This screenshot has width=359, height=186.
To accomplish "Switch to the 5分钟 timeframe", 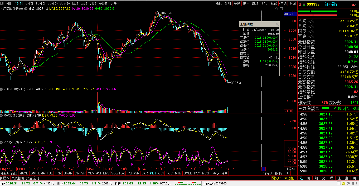I will point(29,3).
